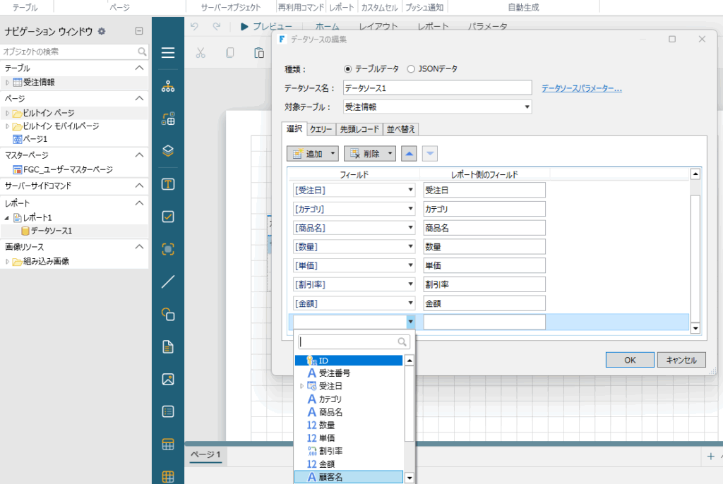This screenshot has width=723, height=484.
Task: Click the TextBox tool icon in sidebar
Action: pos(168,184)
